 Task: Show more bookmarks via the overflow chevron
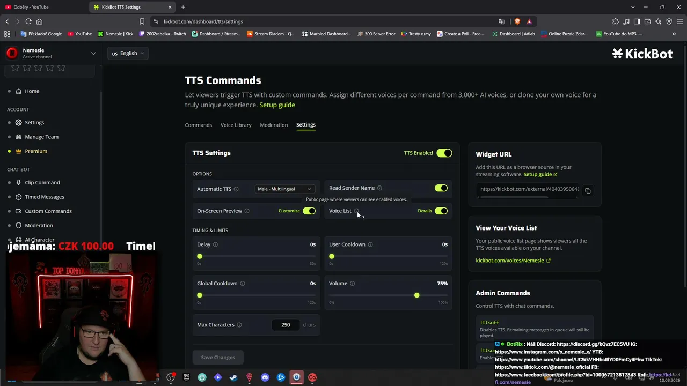(674, 34)
